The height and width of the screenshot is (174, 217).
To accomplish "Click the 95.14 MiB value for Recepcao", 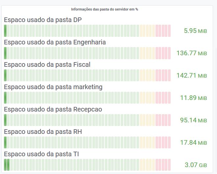I will click(193, 120).
